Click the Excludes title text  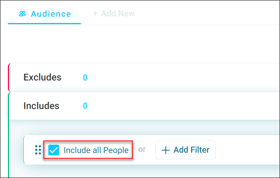(x=42, y=77)
